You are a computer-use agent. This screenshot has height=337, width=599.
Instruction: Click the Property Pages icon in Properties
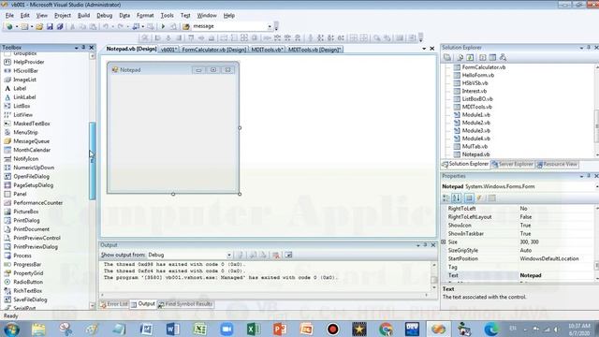tap(491, 198)
